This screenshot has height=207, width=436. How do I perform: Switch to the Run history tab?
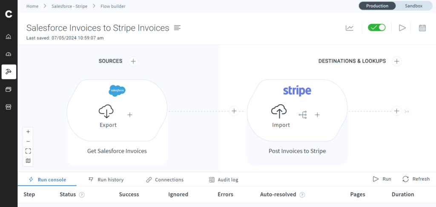106,179
